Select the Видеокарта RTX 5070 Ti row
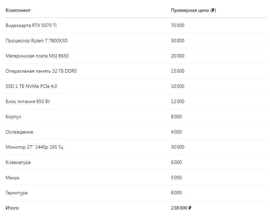Screen dimensions: 270x221 [136, 25]
